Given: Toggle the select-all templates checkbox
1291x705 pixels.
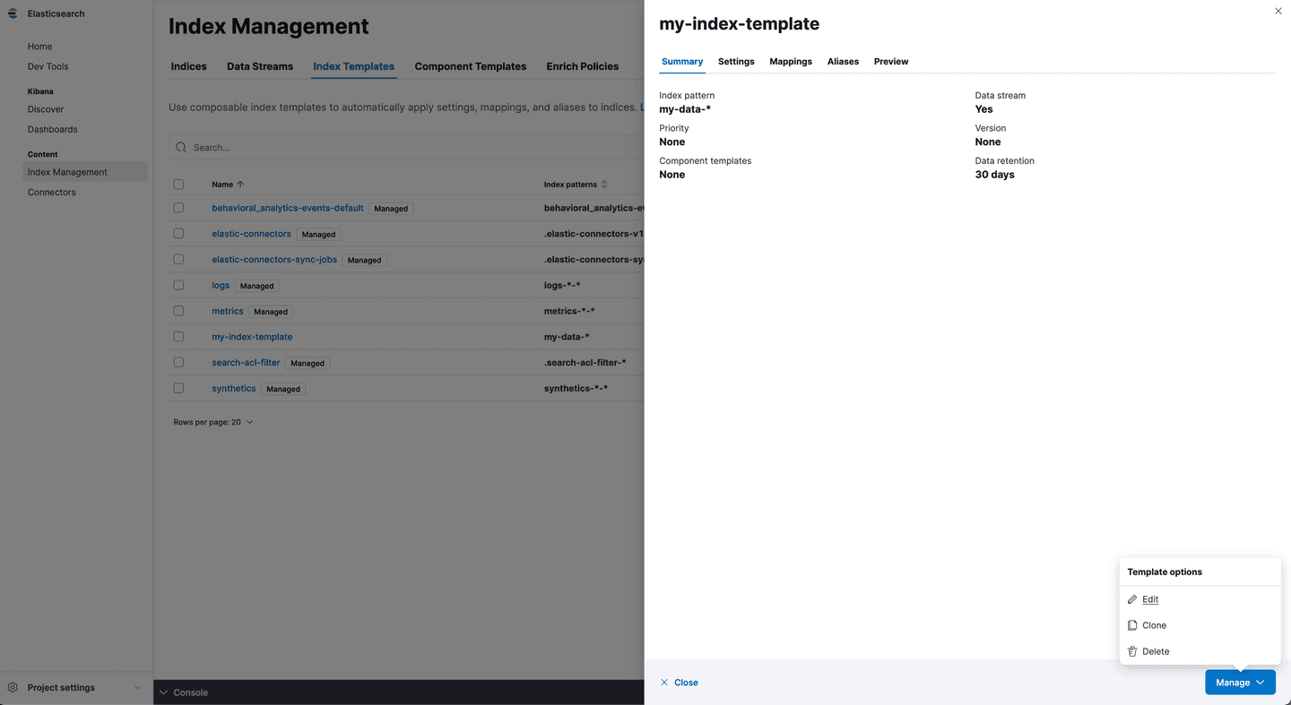Looking at the screenshot, I should coord(178,185).
